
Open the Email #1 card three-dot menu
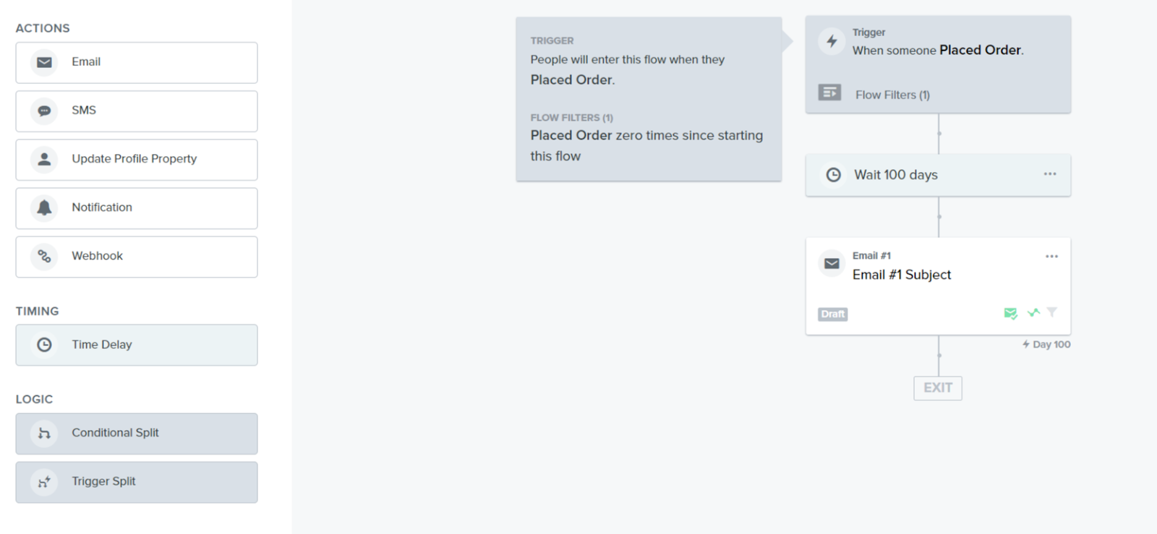[1051, 257]
